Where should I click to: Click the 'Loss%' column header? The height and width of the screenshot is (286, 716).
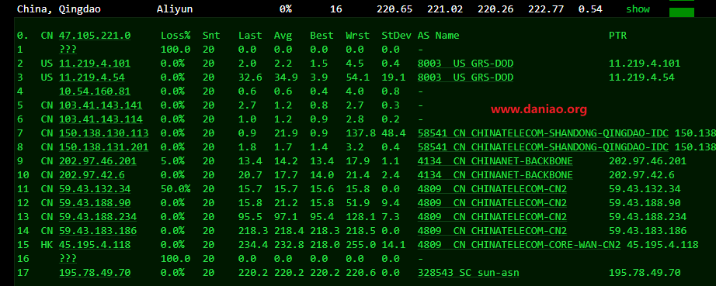click(x=176, y=36)
